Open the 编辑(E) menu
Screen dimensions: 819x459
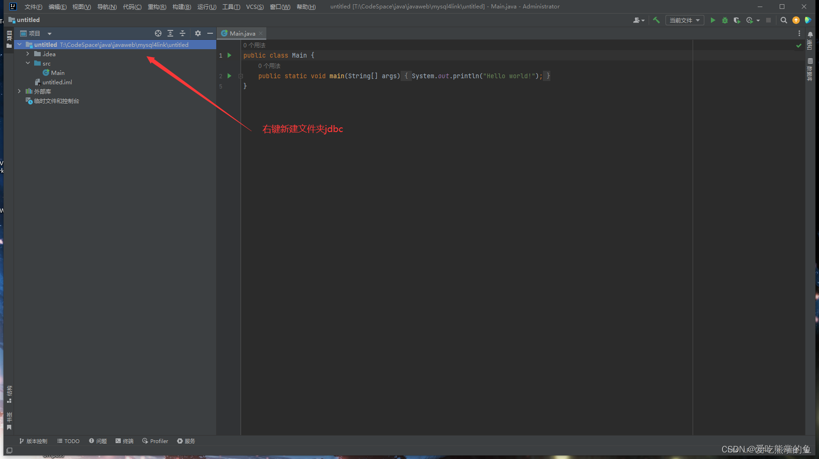click(x=58, y=7)
